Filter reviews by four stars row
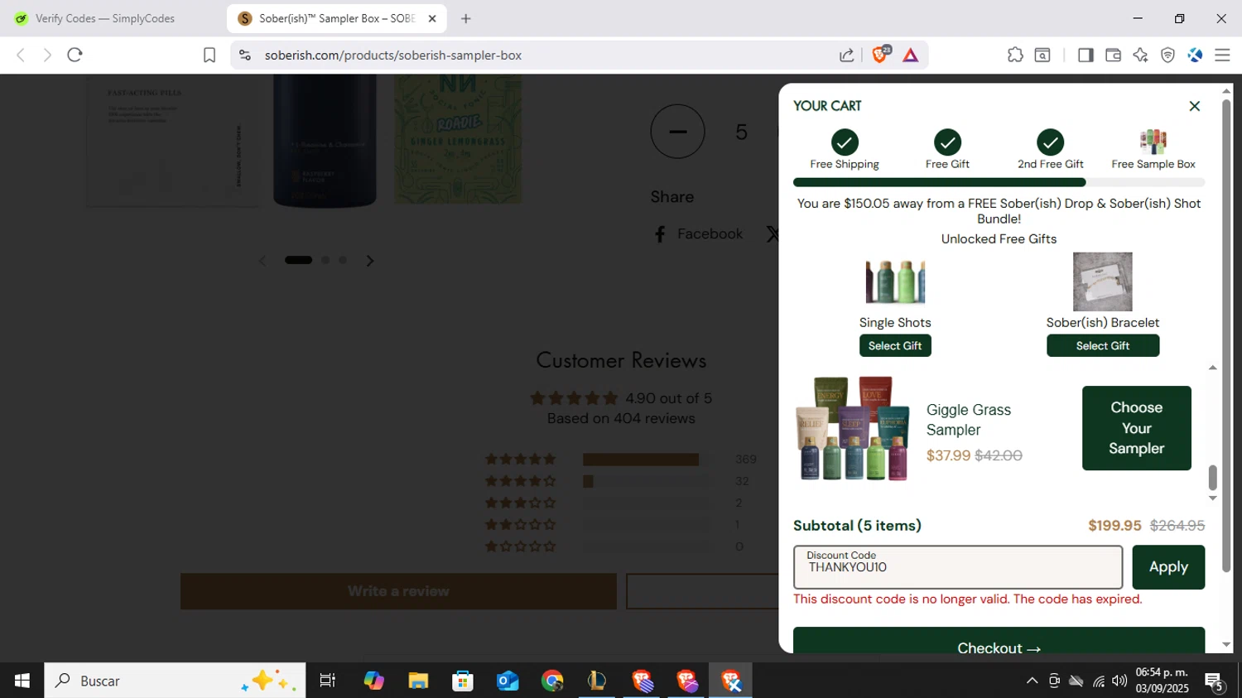The height and width of the screenshot is (698, 1242). coord(621,481)
